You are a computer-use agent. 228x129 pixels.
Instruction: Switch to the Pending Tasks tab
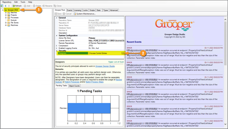pos(61,86)
